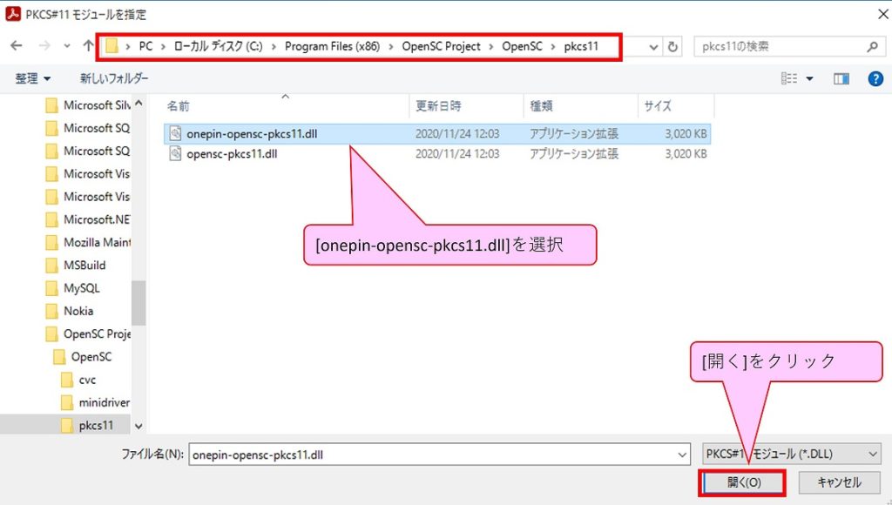Image resolution: width=892 pixels, height=505 pixels.
Task: Click 新しいフォルダー in the toolbar
Action: coord(114,78)
